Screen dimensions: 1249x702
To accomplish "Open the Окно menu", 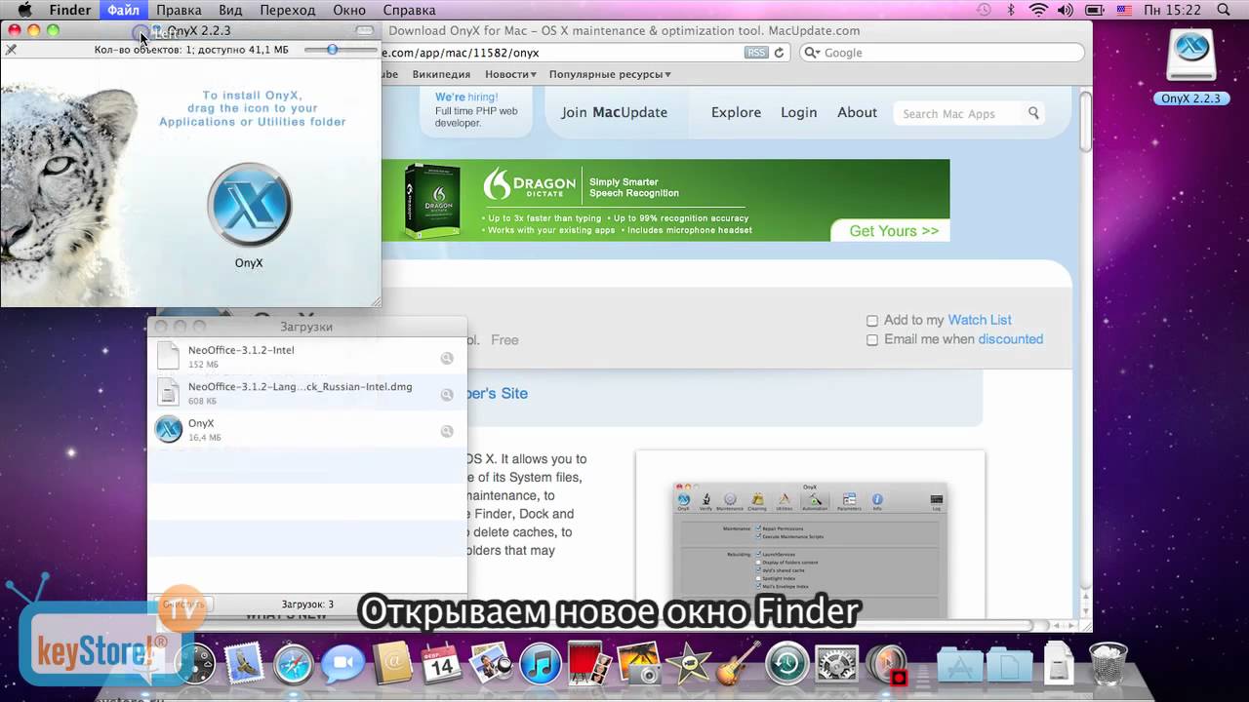I will (349, 10).
